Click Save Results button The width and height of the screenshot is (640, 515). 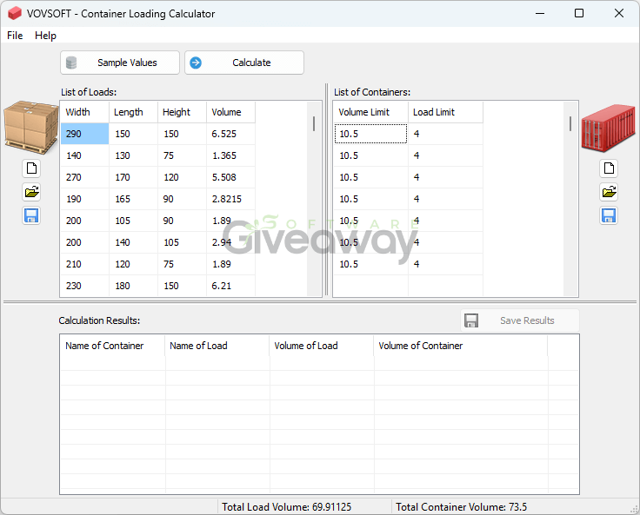520,320
